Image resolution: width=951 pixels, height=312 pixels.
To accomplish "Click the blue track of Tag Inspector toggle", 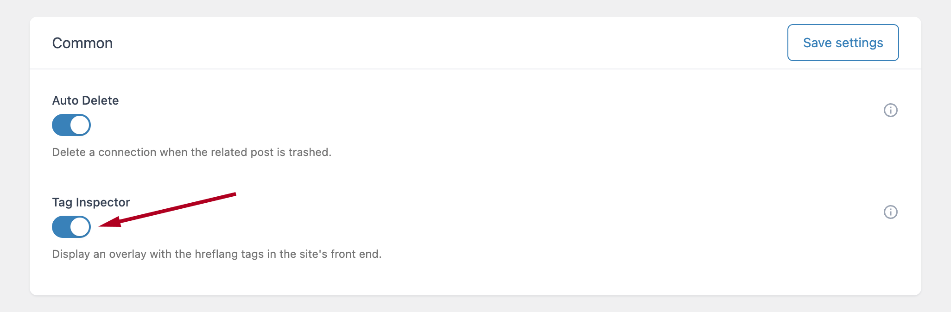I will pyautogui.click(x=61, y=227).
